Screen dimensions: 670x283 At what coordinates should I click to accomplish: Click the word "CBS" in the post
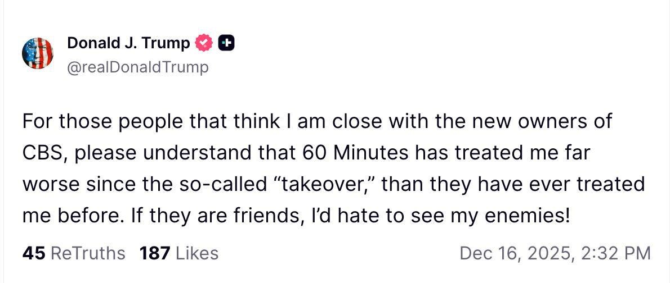[x=43, y=153]
